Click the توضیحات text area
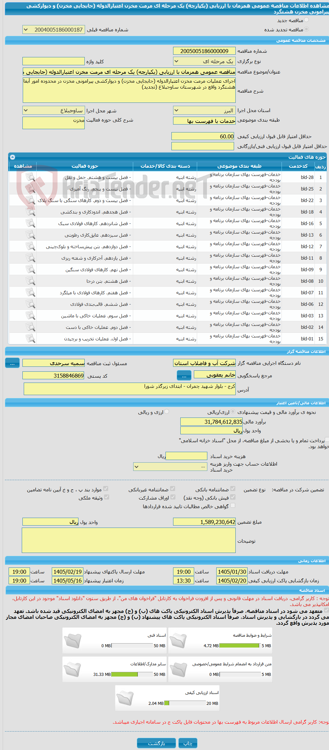Image resolution: width=329 pixels, height=750 pixels. pyautogui.click(x=129, y=540)
